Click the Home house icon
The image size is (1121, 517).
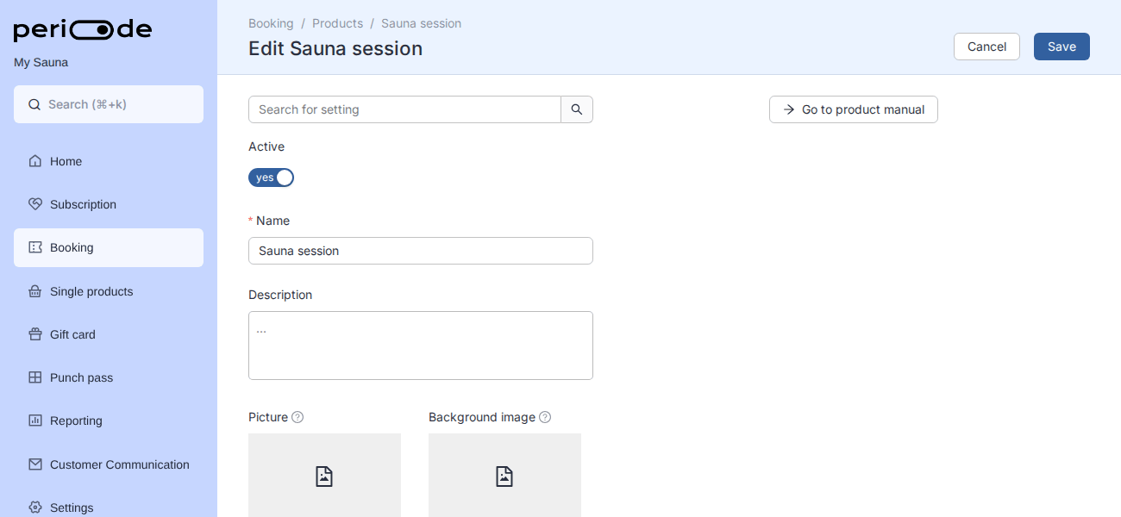(x=35, y=161)
